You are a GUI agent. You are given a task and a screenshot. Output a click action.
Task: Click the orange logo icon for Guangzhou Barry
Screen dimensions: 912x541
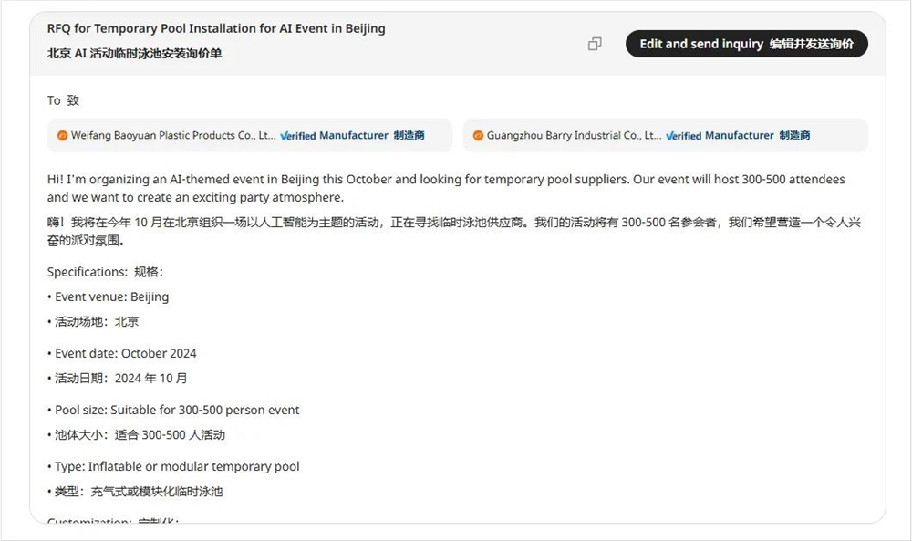[478, 135]
